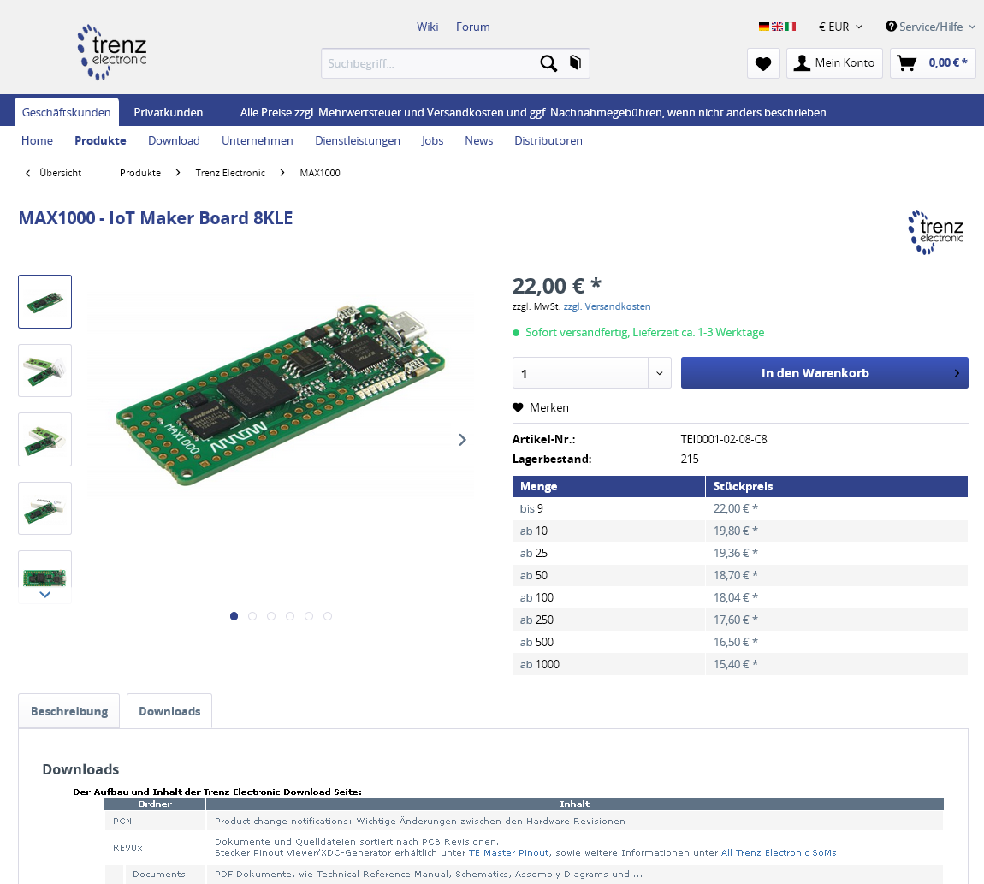Click the Trenz Electronic logo in header

coord(112,53)
